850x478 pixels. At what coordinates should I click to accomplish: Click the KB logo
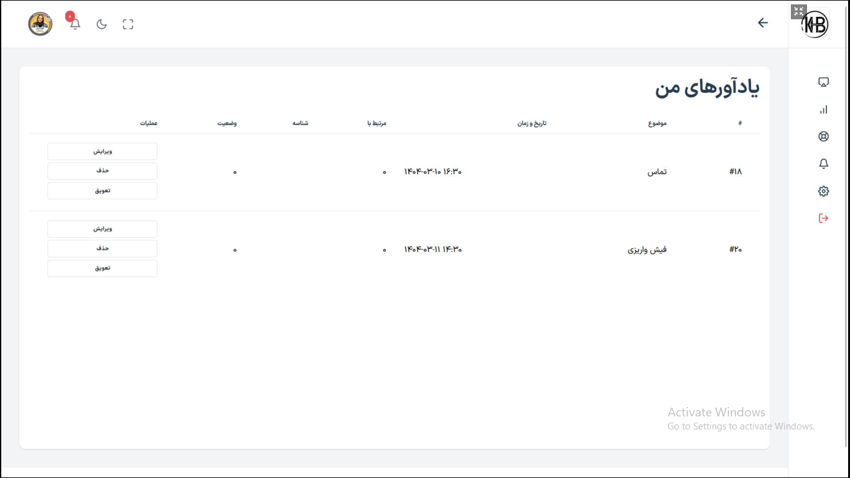click(815, 25)
